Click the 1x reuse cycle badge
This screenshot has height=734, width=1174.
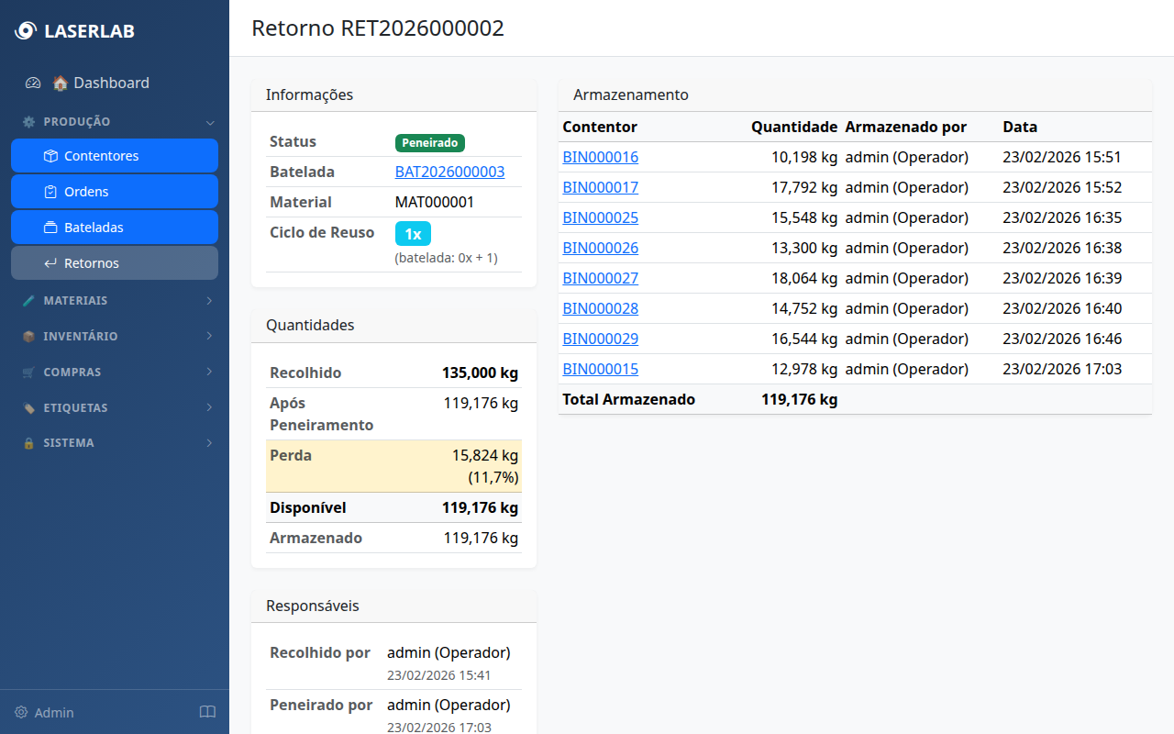coord(413,234)
